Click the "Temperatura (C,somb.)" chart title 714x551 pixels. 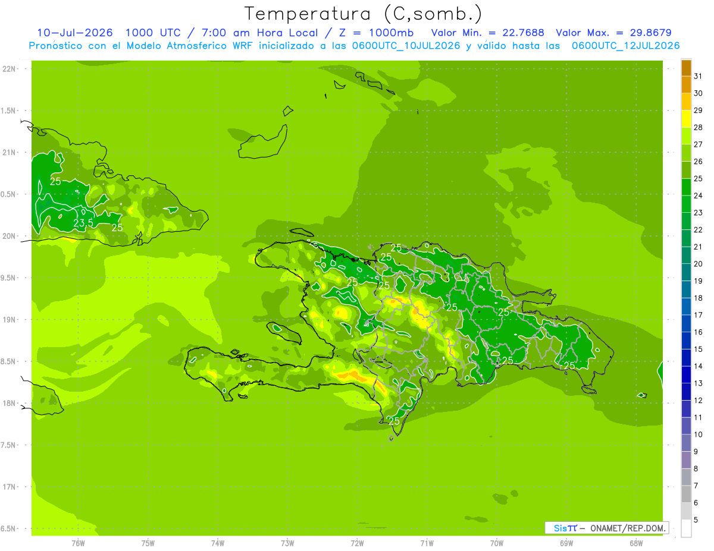click(x=363, y=14)
